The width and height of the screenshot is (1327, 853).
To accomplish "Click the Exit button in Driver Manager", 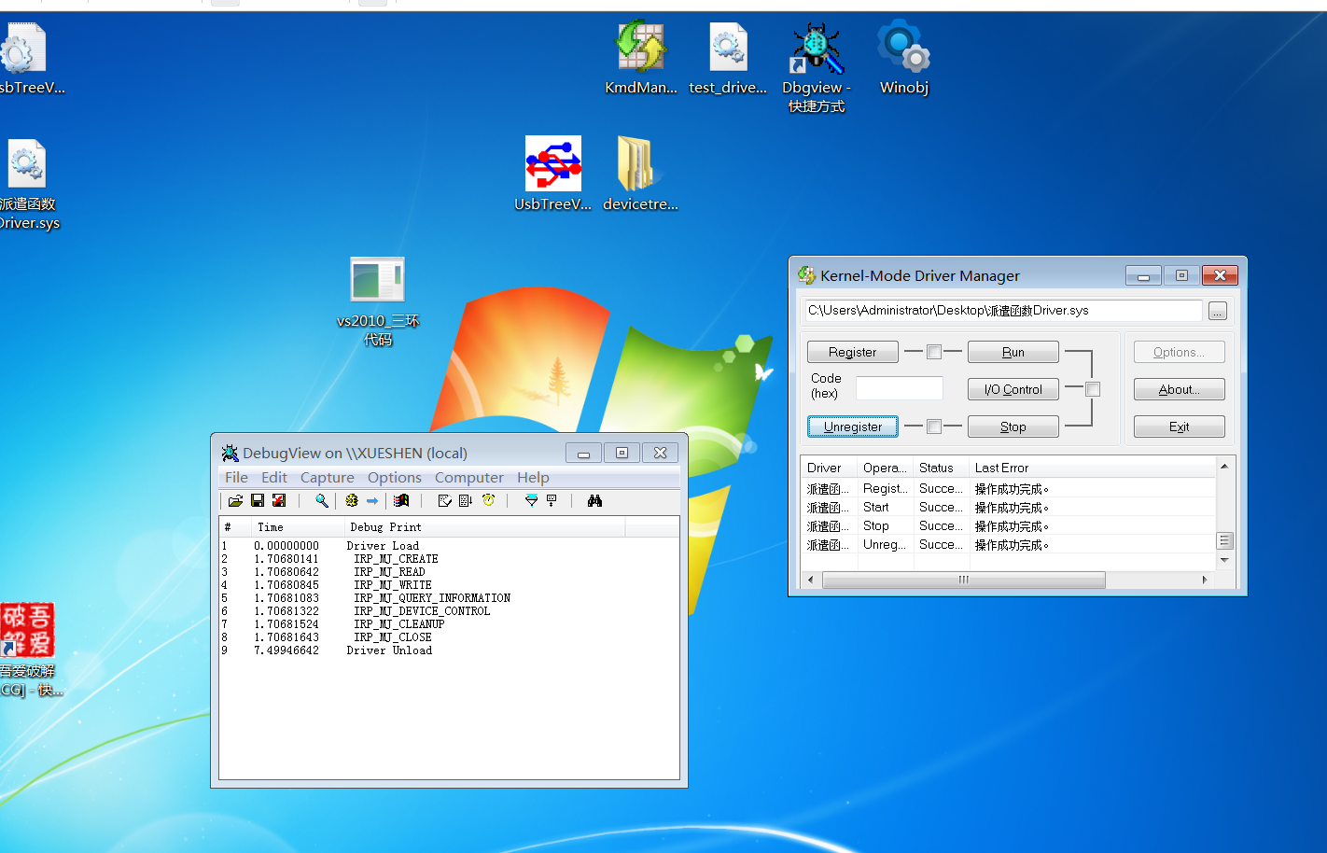I will pos(1180,426).
